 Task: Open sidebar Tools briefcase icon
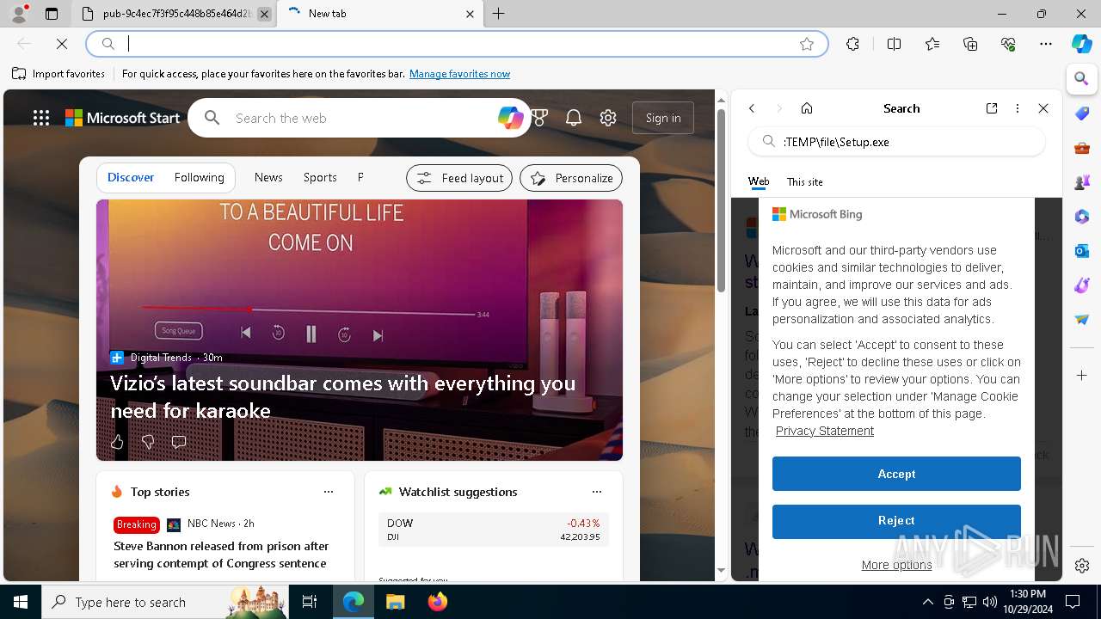coord(1082,148)
